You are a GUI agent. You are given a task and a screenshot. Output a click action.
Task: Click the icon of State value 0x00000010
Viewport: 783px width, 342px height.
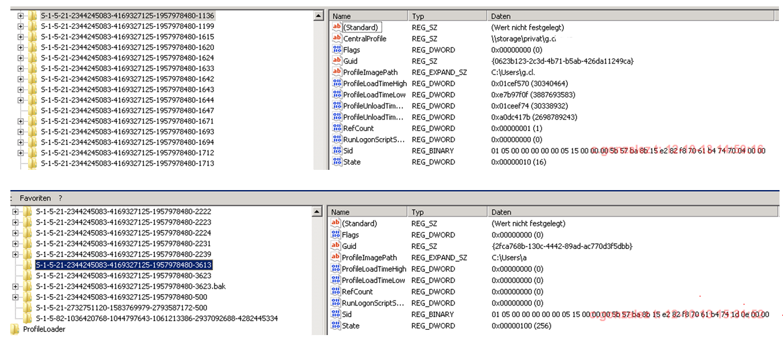click(337, 162)
